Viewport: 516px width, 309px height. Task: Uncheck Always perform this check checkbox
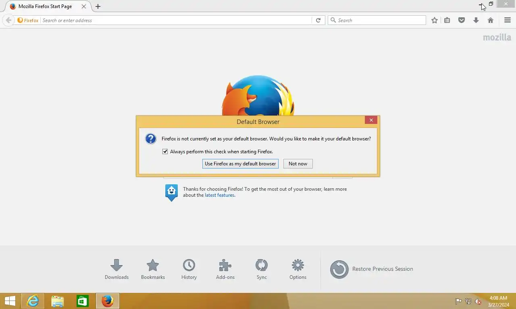pyautogui.click(x=165, y=152)
